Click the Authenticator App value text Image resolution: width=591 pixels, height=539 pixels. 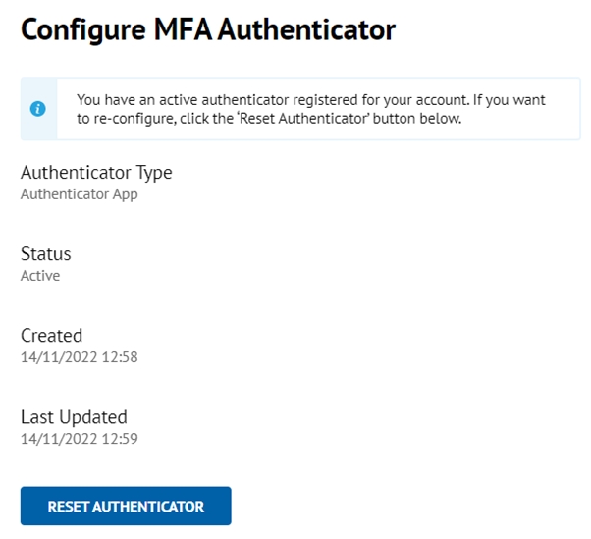point(79,194)
